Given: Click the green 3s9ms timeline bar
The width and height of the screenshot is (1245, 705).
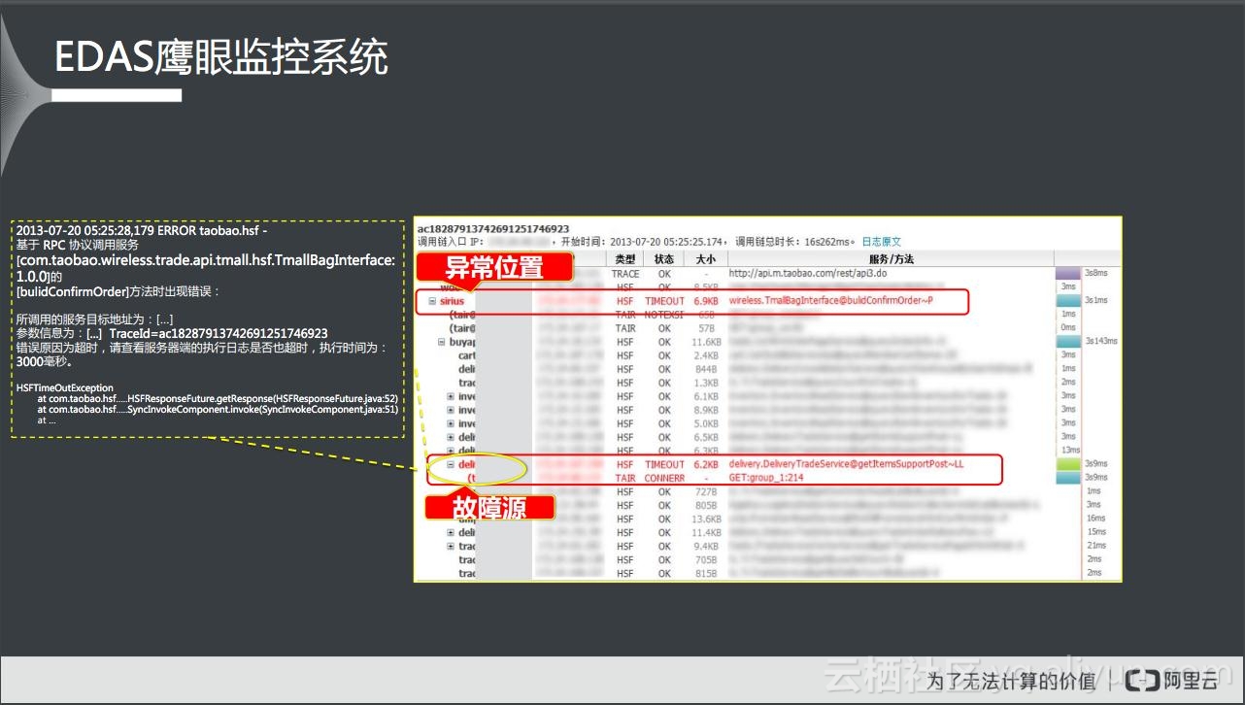Looking at the screenshot, I should pyautogui.click(x=1067, y=465).
